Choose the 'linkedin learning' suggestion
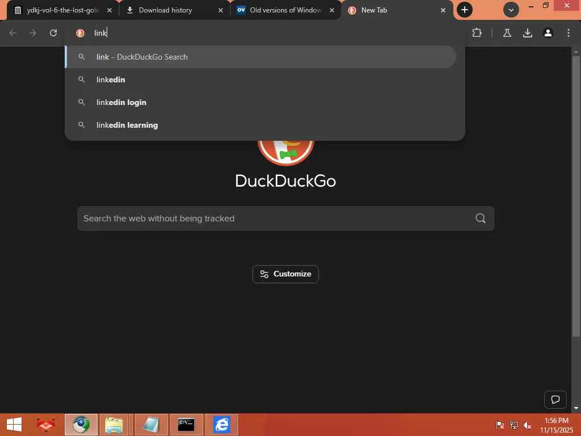The height and width of the screenshot is (436, 581). click(x=260, y=125)
